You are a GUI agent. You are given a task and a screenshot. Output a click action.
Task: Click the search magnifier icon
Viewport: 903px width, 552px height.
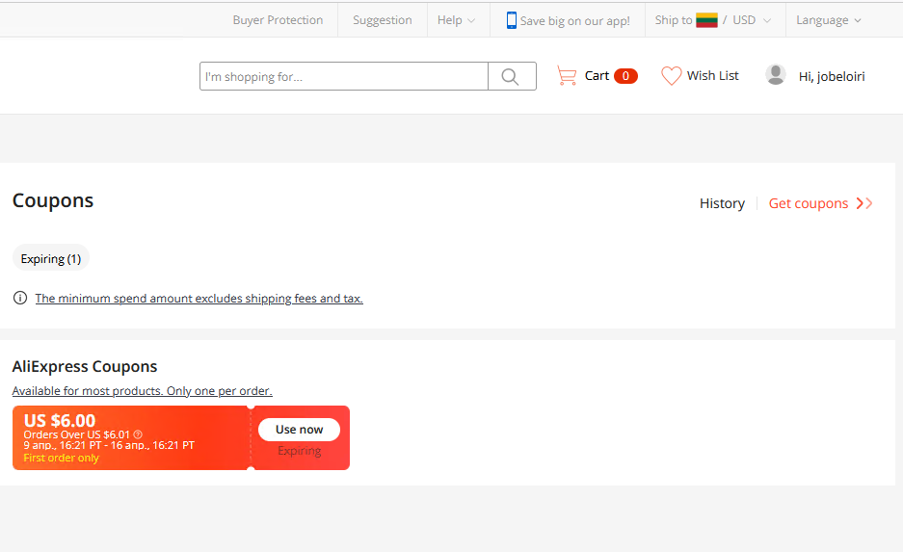pos(510,76)
